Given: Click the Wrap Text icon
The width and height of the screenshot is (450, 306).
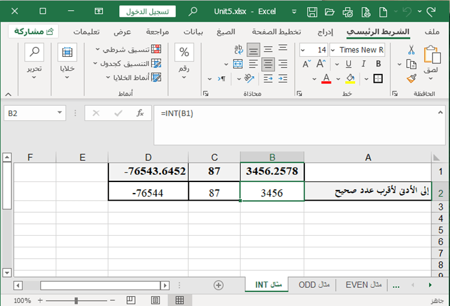Looking at the screenshot, I should [238, 50].
